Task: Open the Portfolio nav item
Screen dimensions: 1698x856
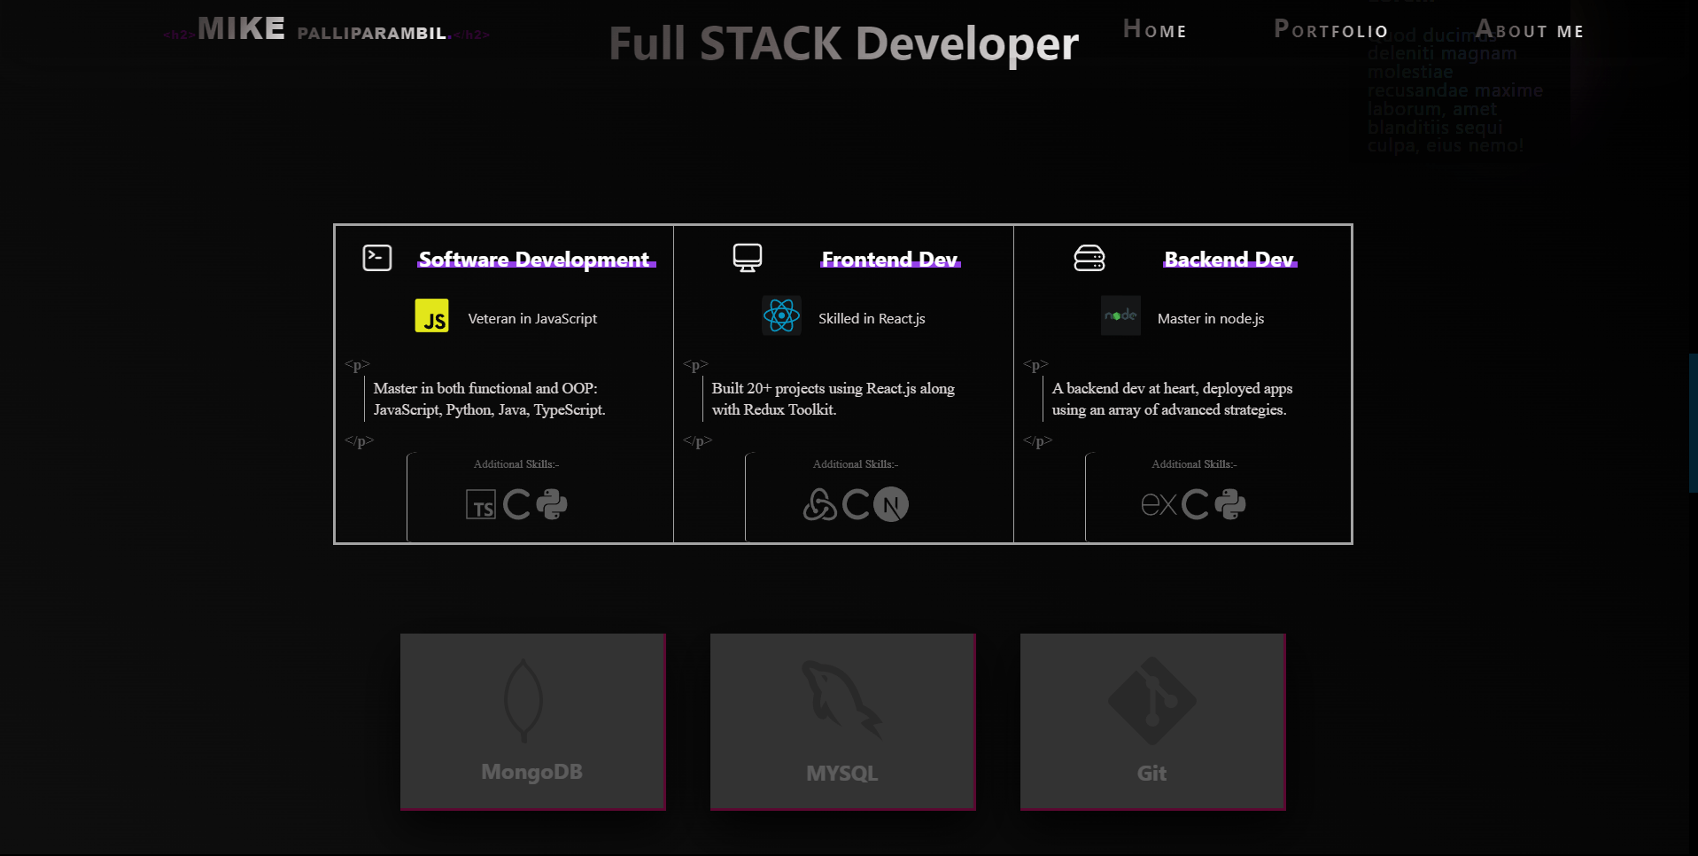Action: click(x=1330, y=30)
